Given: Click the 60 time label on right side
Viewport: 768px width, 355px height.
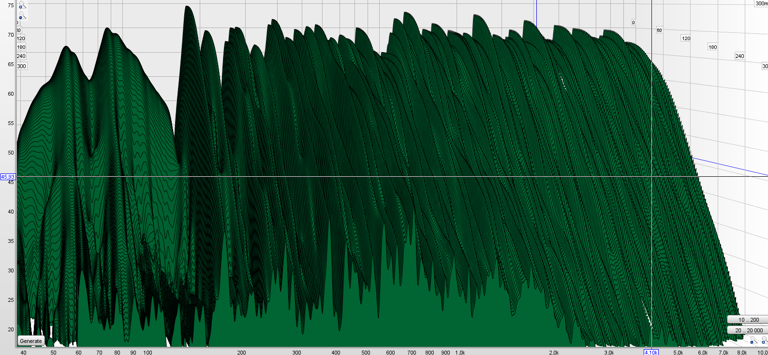Looking at the screenshot, I should coord(659,30).
